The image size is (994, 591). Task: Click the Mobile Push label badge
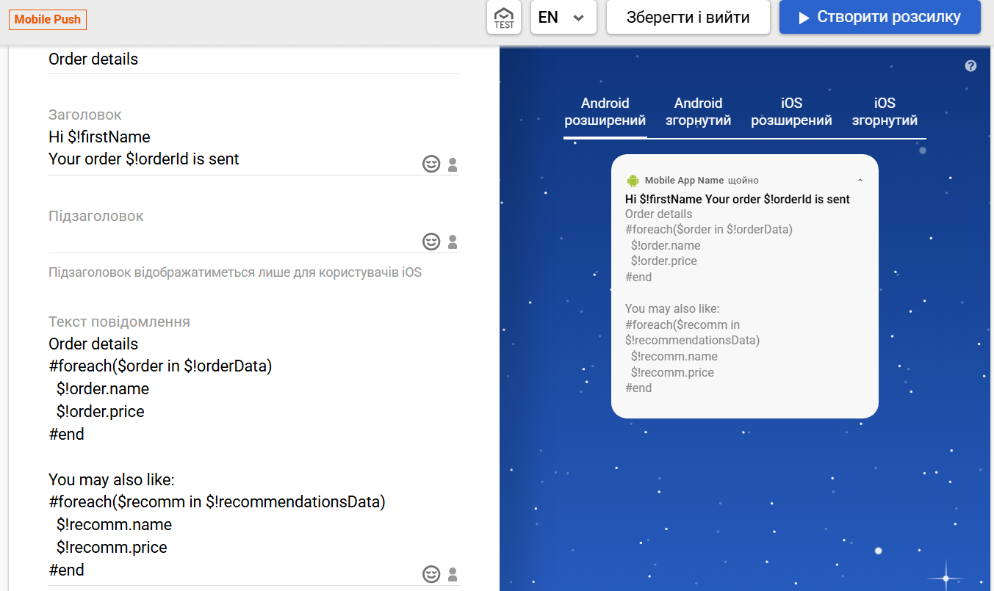coord(48,19)
